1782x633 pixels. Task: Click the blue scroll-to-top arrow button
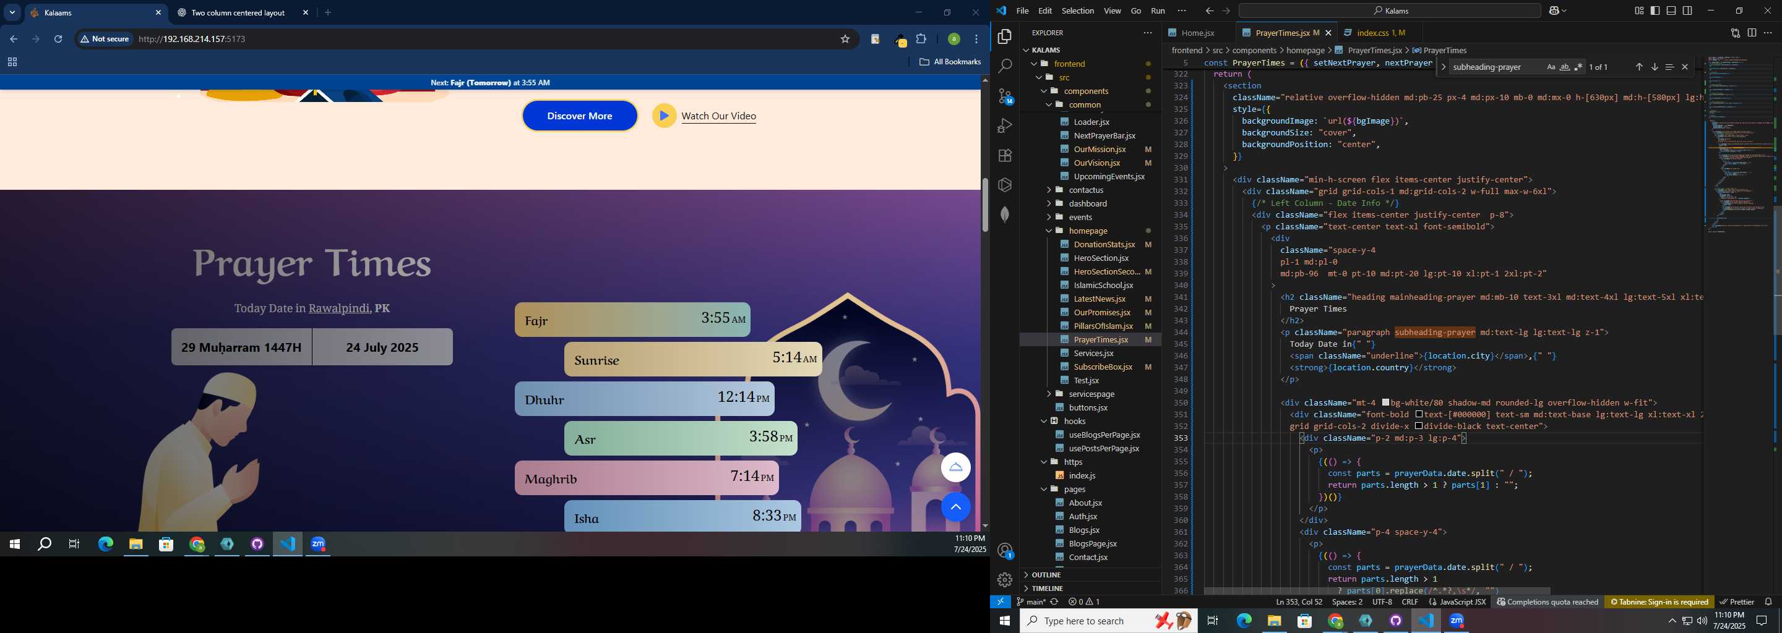[955, 508]
